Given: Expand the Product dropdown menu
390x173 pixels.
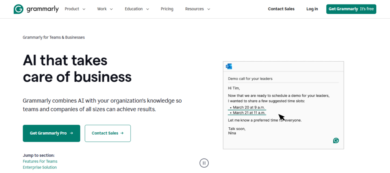Looking at the screenshot, I should click(x=75, y=9).
